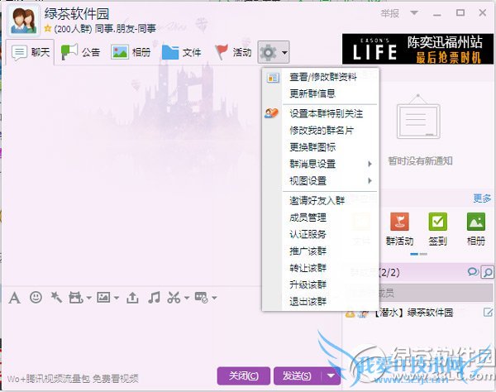Image resolution: width=496 pixels, height=392 pixels.
Task: Click the message input area
Action: pos(171,336)
